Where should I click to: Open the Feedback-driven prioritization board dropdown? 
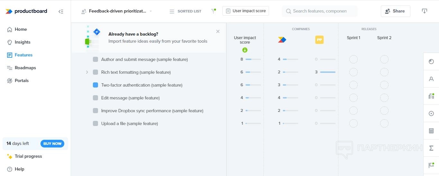117,11
